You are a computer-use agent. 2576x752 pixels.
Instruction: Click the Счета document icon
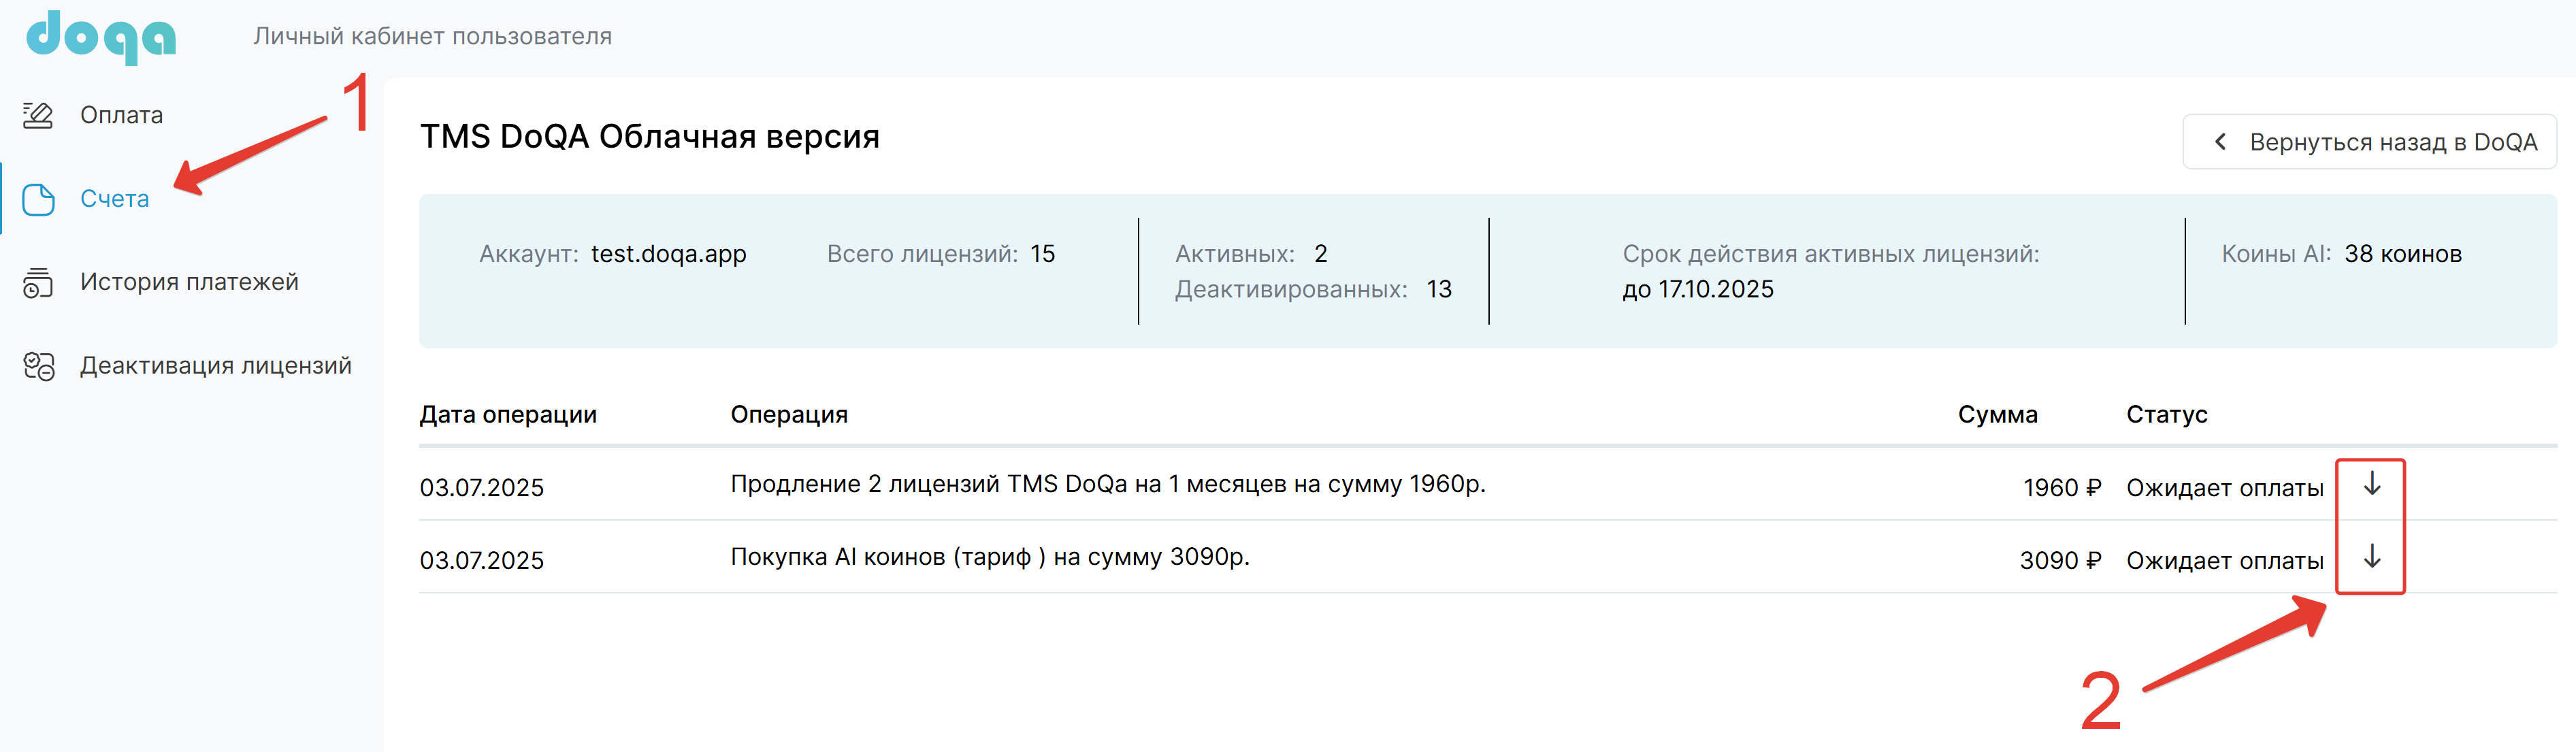coord(38,199)
